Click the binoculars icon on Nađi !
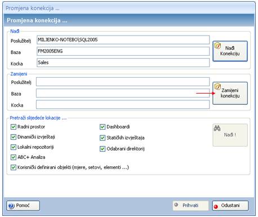The image size is (258, 217). [217, 128]
